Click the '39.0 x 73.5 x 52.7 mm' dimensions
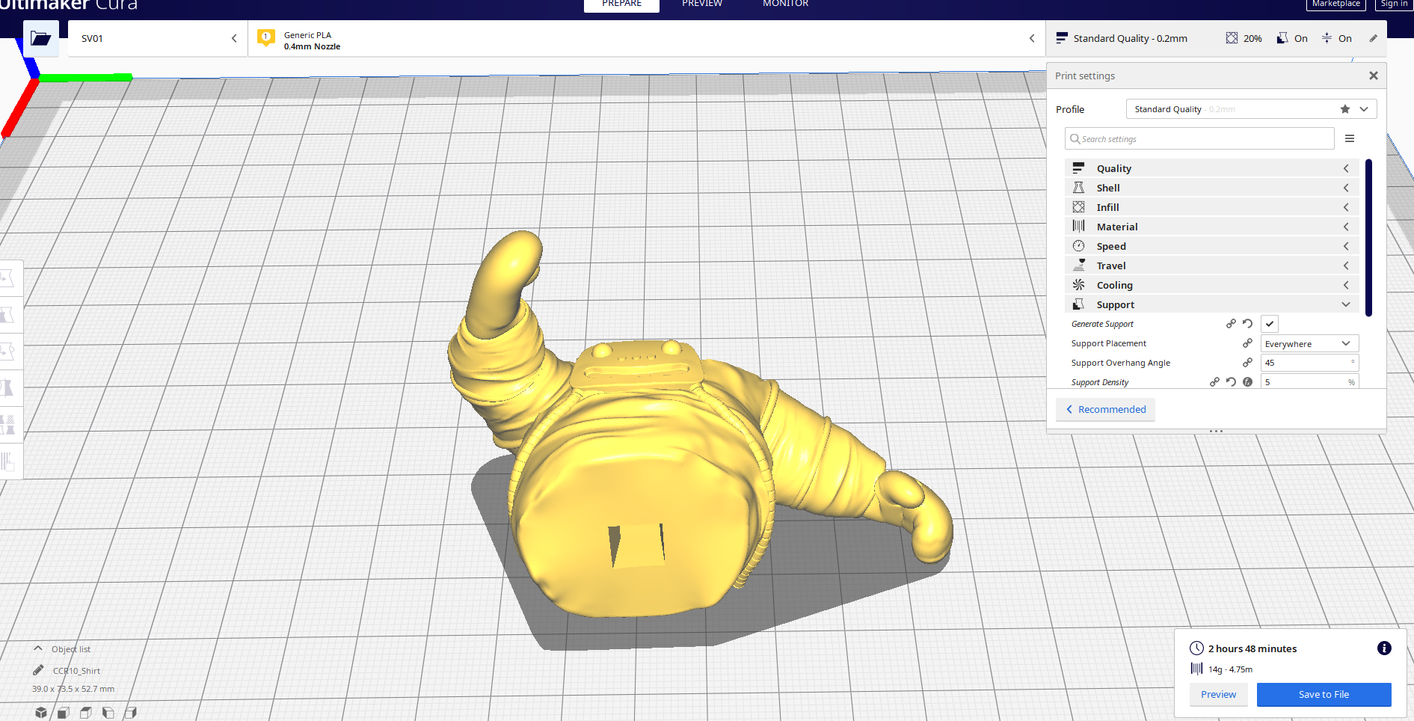Image resolution: width=1414 pixels, height=721 pixels. click(73, 689)
